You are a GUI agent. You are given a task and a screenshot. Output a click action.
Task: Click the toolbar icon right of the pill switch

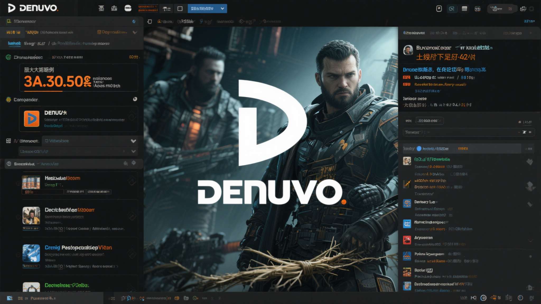coord(523,9)
